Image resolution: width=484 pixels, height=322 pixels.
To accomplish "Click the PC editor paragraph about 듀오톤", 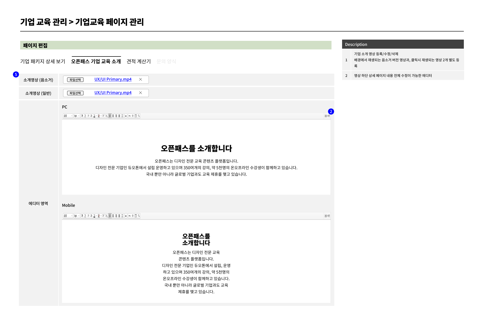I will [x=196, y=168].
